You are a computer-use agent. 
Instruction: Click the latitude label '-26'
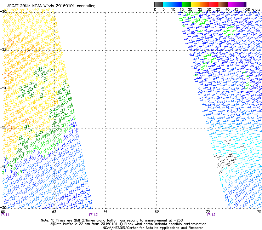(x=4, y=127)
